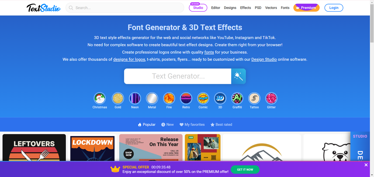Screen dimensions: 374x177
Task: Open the Fonts menu item
Action: click(x=285, y=8)
